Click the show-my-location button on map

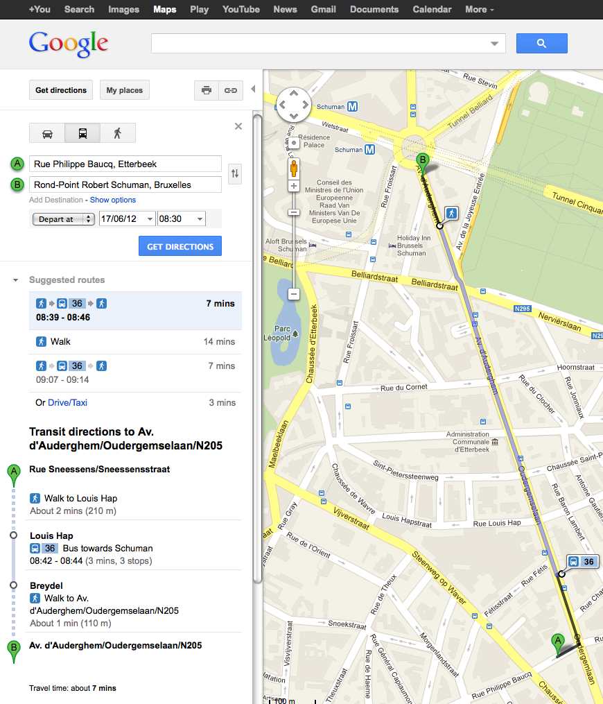coord(293,143)
